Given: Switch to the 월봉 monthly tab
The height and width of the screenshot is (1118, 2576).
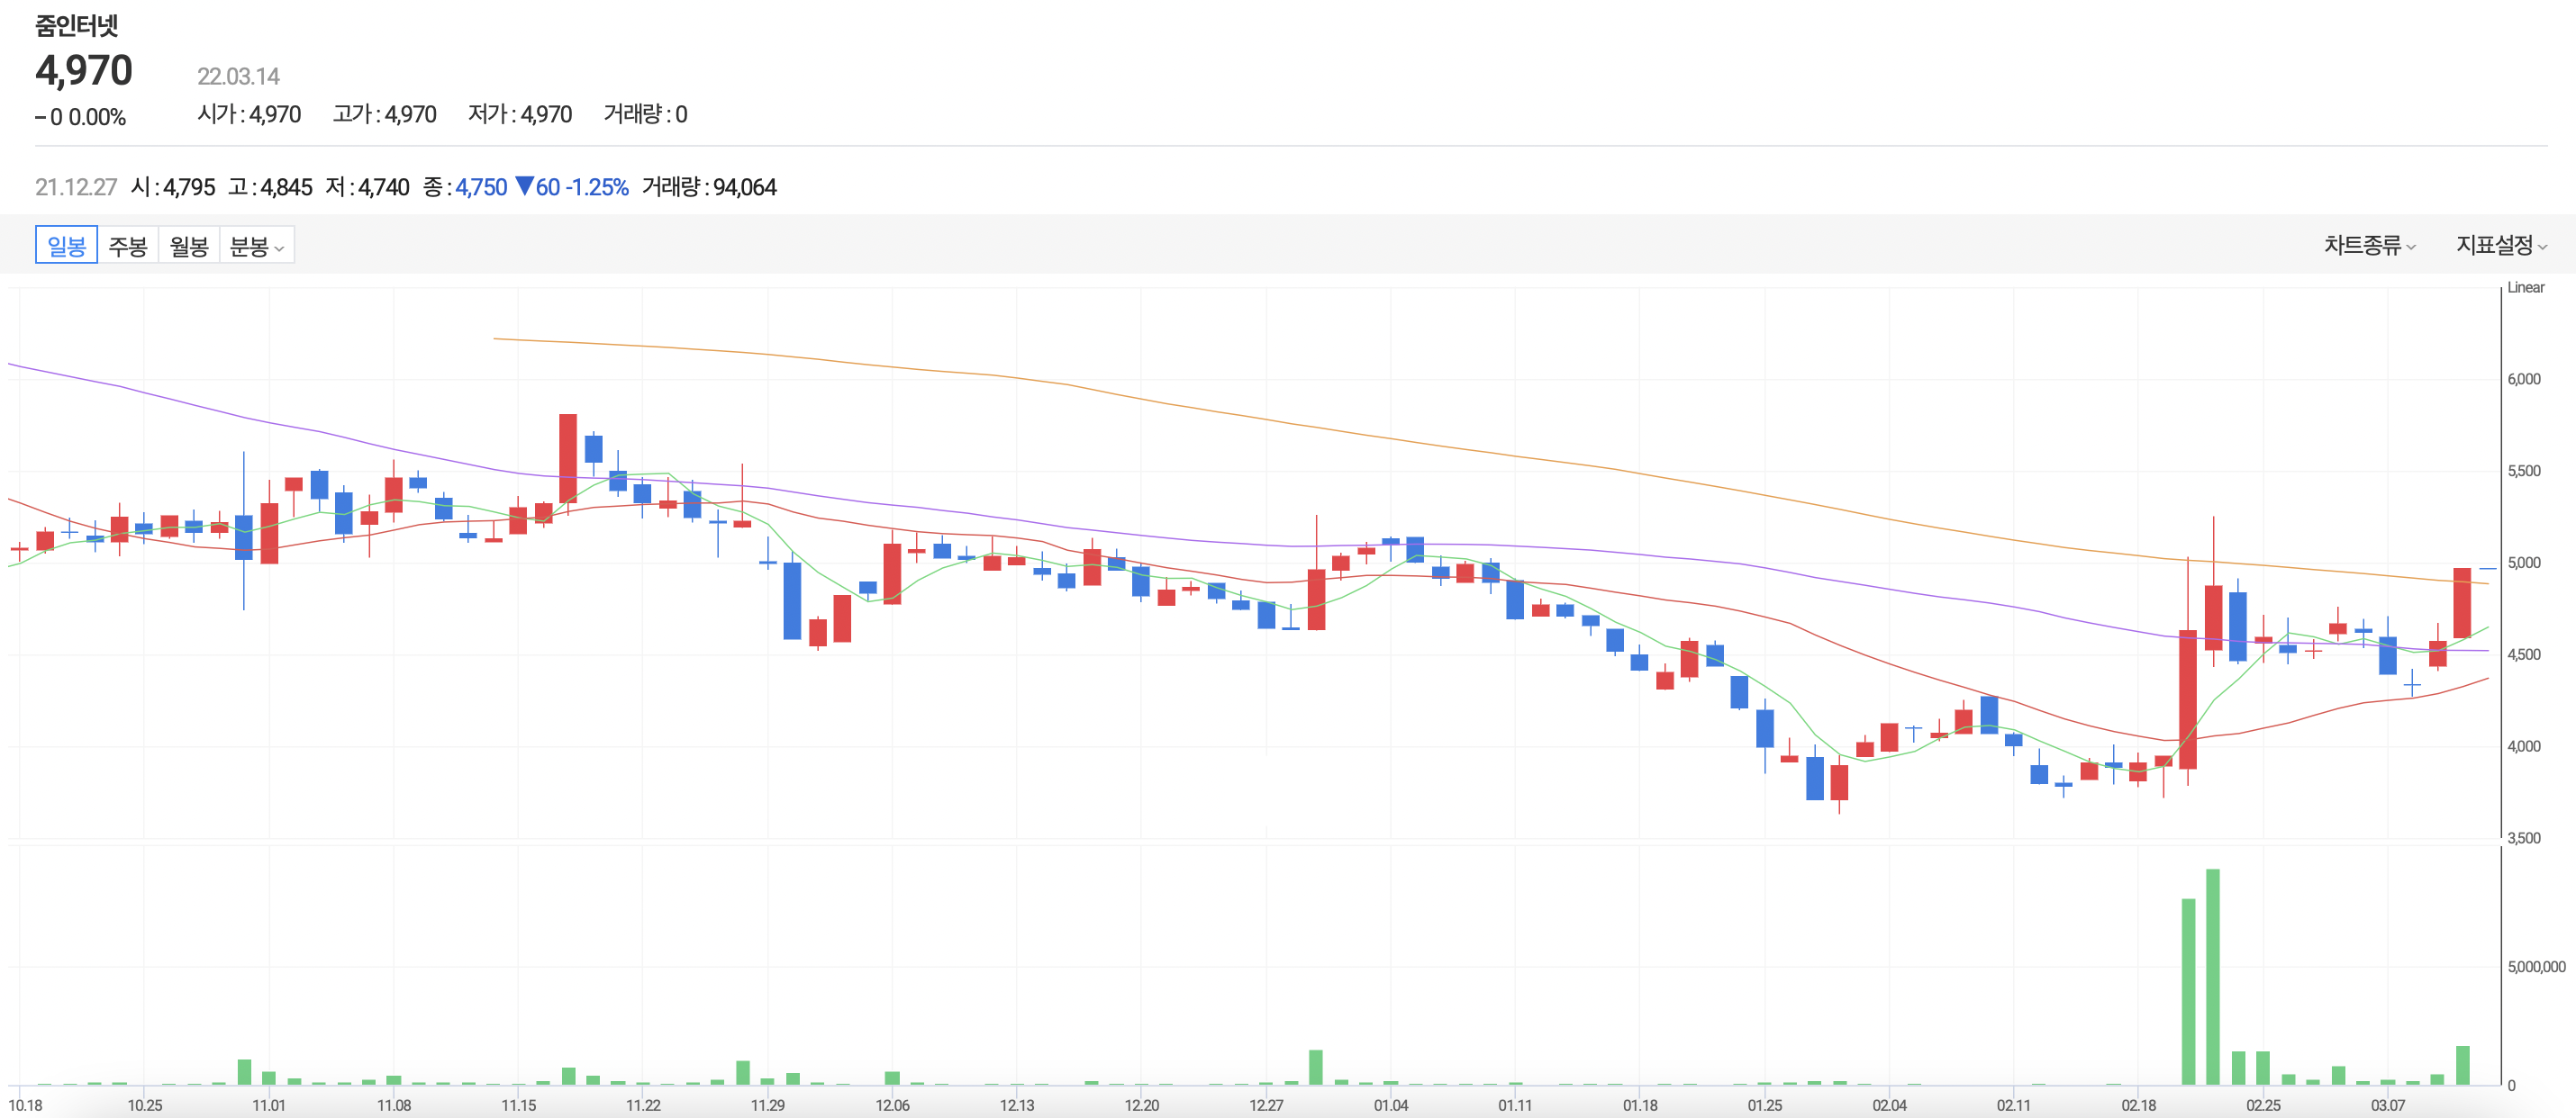Looking at the screenshot, I should [x=189, y=245].
